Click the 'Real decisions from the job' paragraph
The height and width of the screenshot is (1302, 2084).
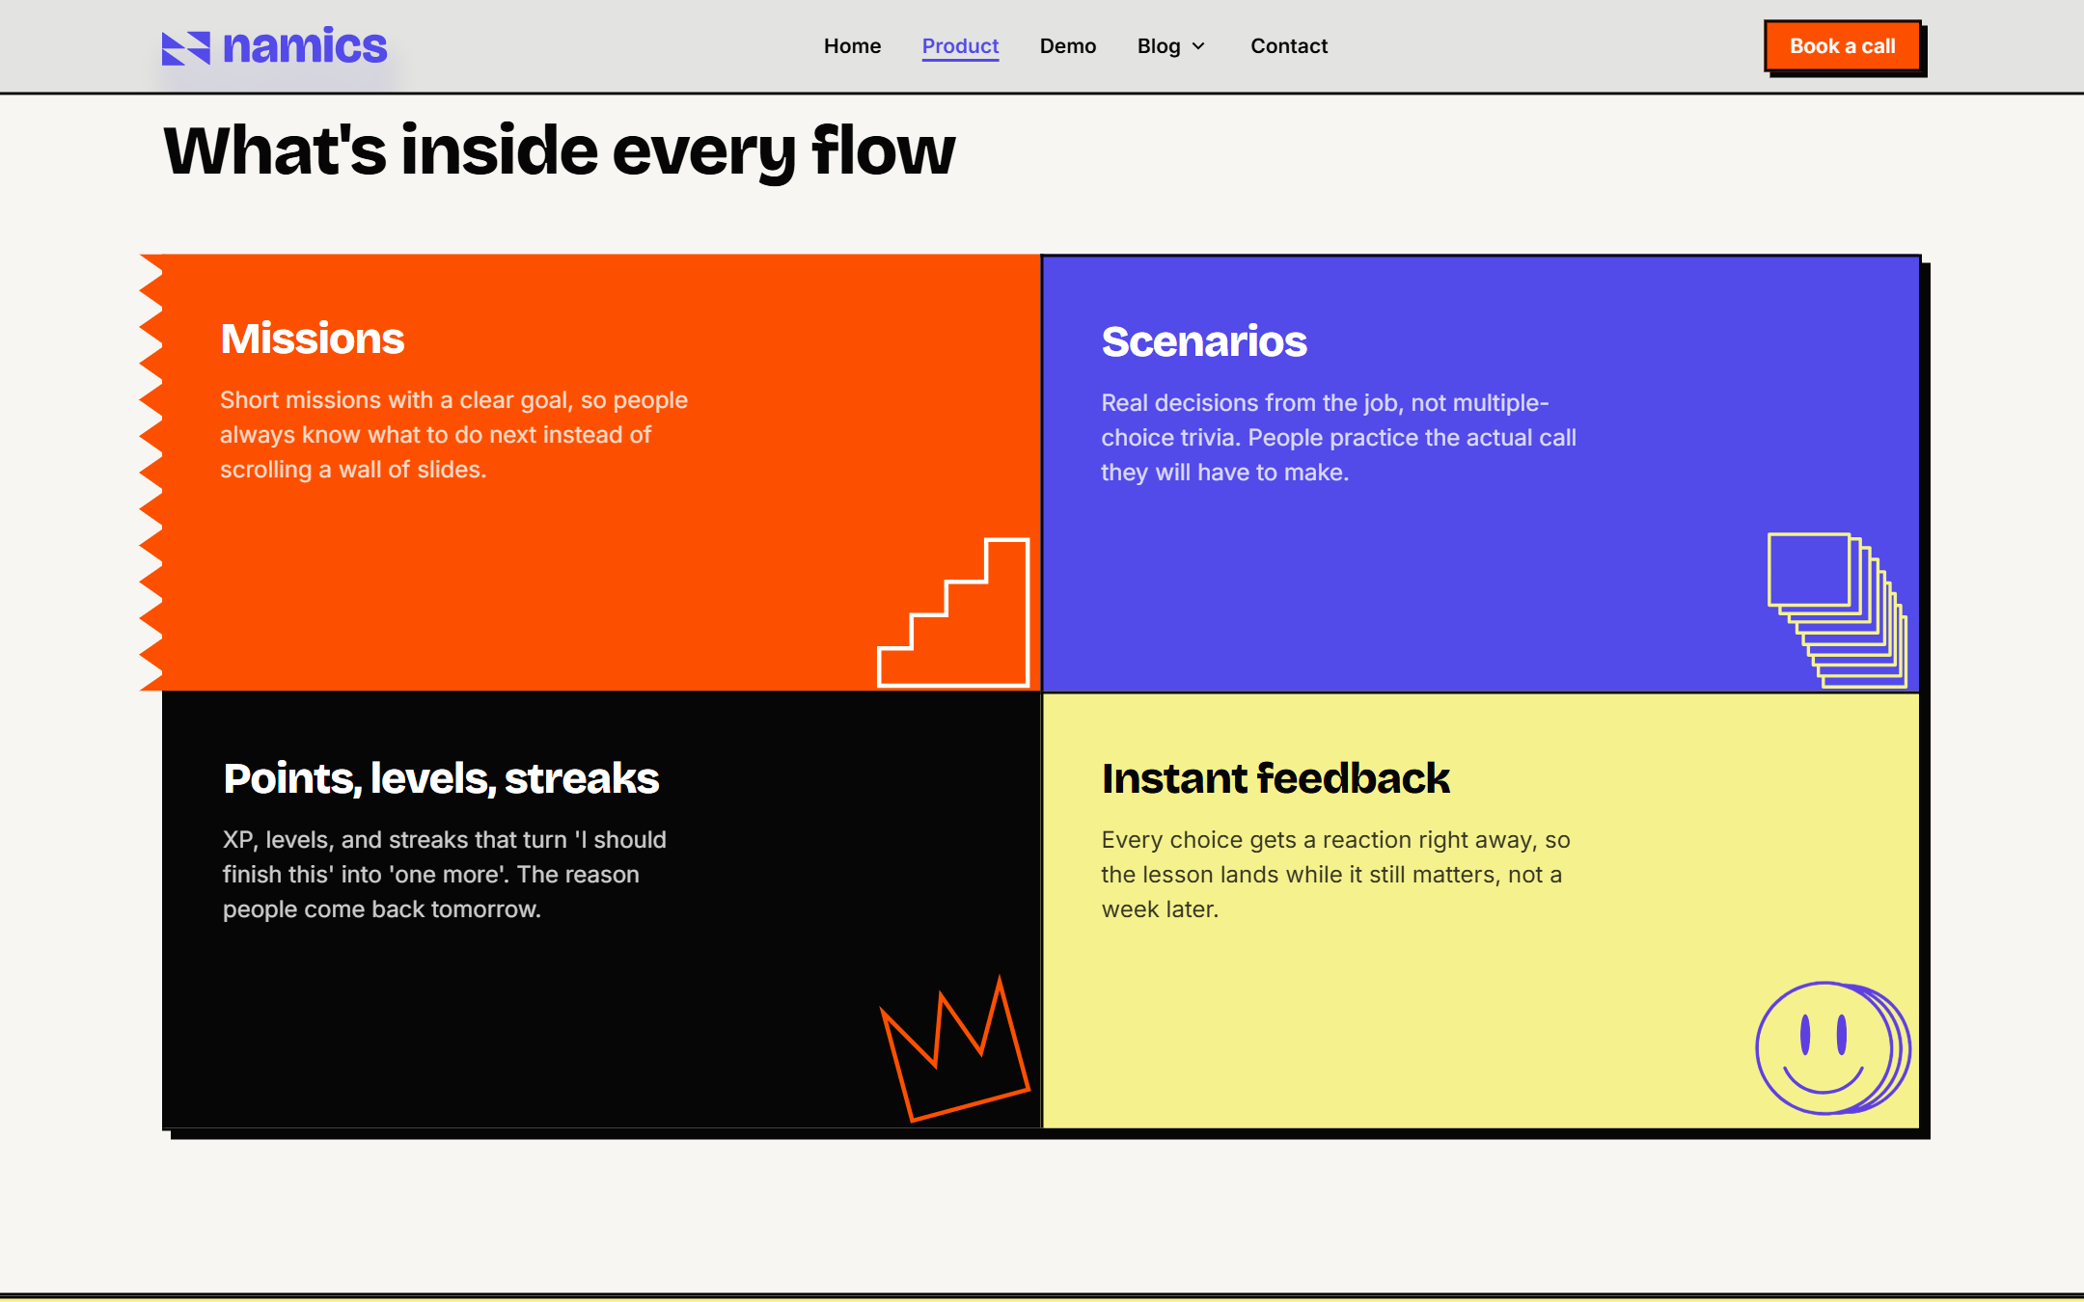(x=1339, y=438)
